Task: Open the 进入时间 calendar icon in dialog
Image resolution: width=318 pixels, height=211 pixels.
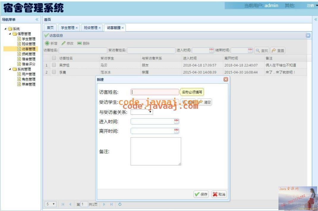Action: click(177, 122)
